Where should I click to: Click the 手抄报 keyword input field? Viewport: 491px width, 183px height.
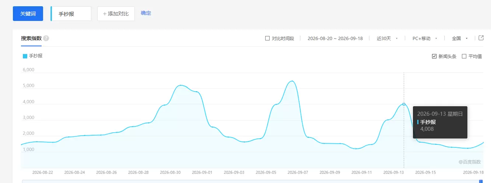click(71, 14)
